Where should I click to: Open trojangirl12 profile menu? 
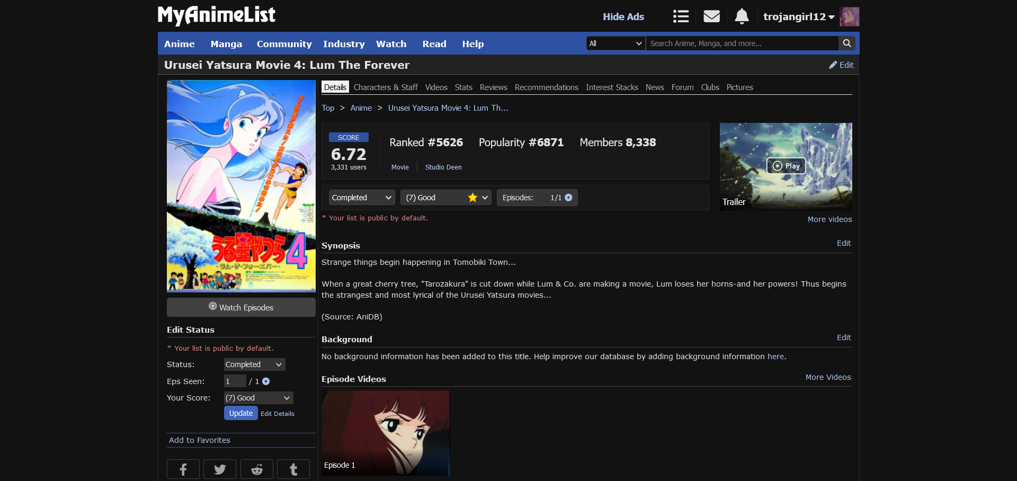click(x=798, y=17)
